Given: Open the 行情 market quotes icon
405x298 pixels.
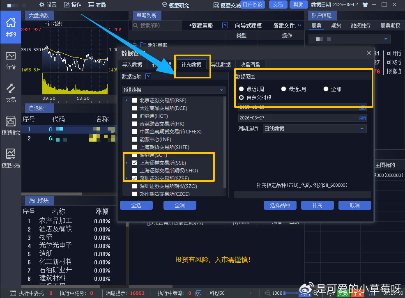Looking at the screenshot, I should (x=11, y=60).
